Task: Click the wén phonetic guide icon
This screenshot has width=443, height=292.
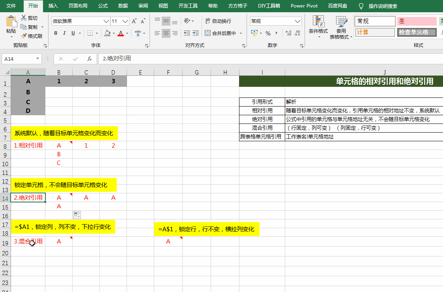Action: click(138, 34)
